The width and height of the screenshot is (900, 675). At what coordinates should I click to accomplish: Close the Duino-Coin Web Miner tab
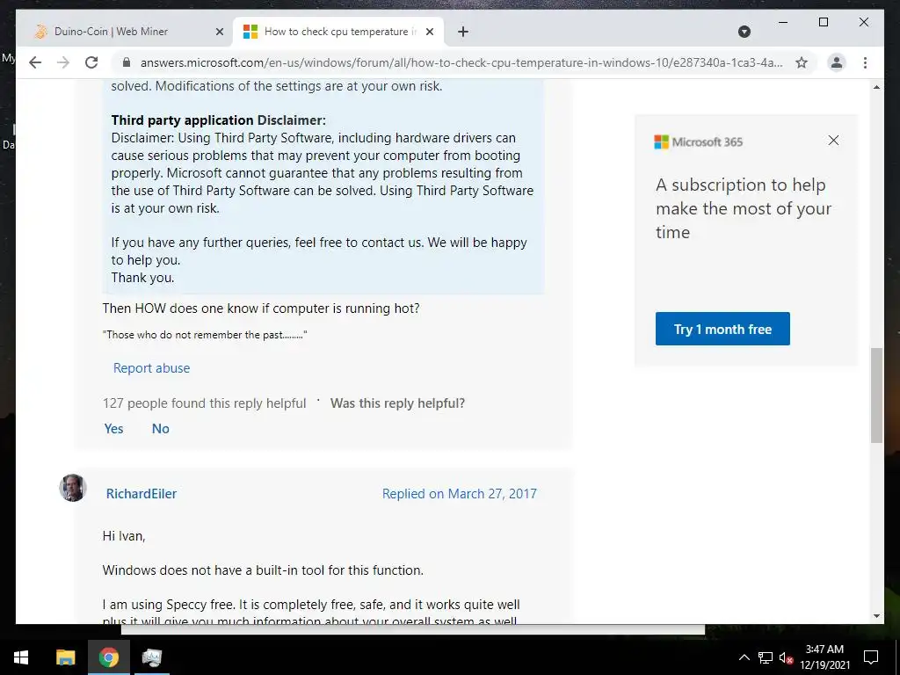219,32
